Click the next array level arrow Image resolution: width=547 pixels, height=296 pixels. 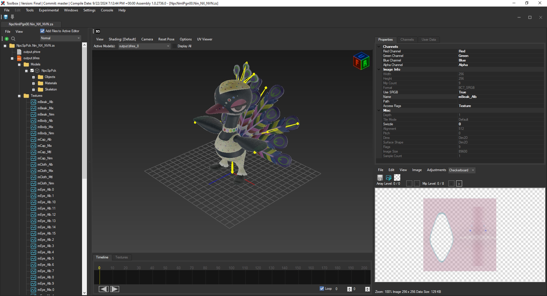click(417, 184)
